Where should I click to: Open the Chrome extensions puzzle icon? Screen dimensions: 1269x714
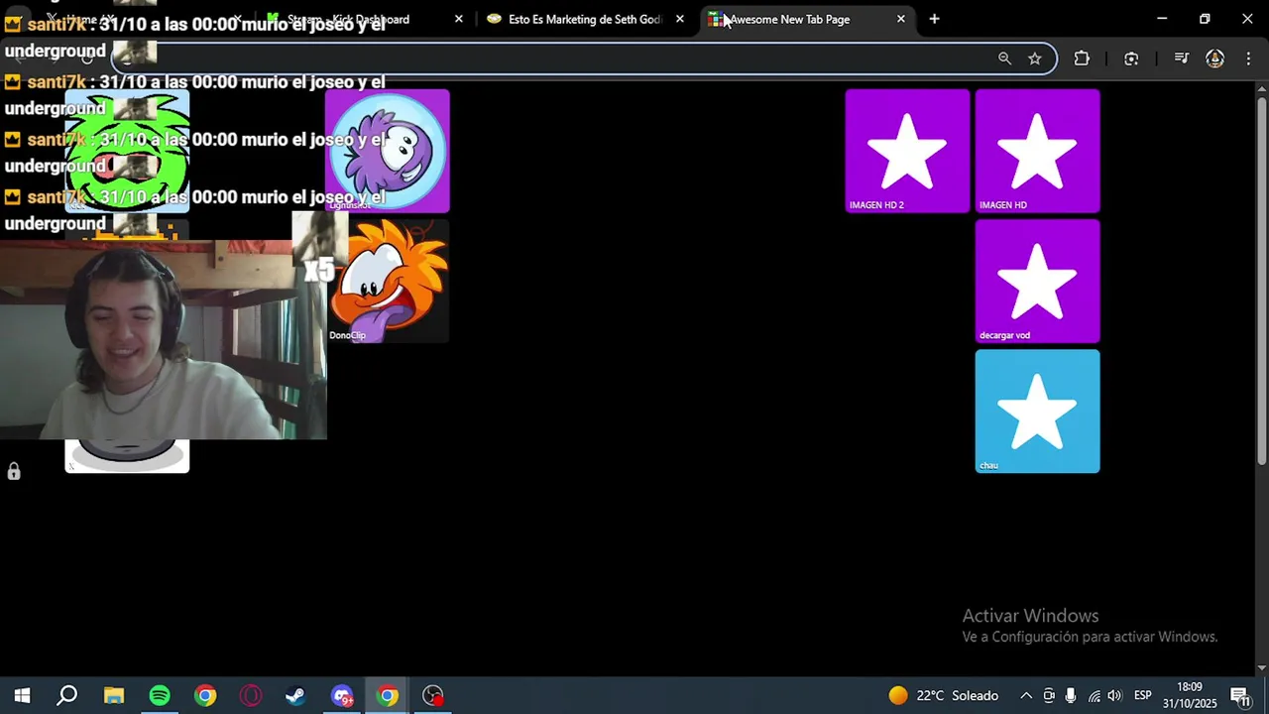[x=1082, y=59]
